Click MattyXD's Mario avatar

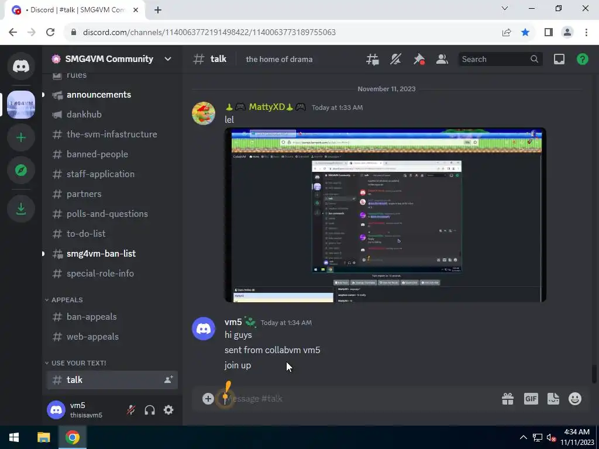pyautogui.click(x=204, y=113)
